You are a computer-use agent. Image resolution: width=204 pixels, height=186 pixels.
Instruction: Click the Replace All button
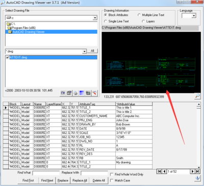coord(80,180)
